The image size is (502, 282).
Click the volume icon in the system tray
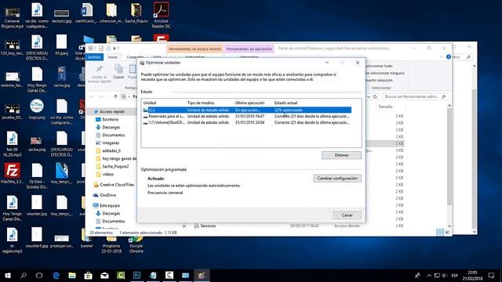tap(445, 275)
